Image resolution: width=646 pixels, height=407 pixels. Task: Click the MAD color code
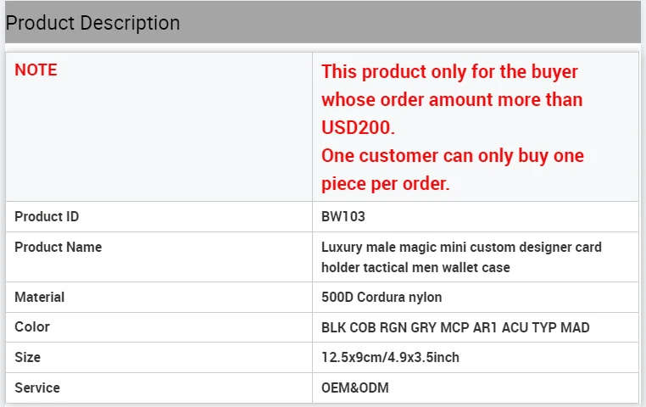click(575, 327)
